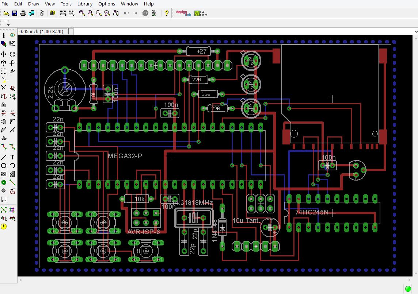Screen dimensions: 418x294
Task: Open the File menu
Action: coord(5,4)
